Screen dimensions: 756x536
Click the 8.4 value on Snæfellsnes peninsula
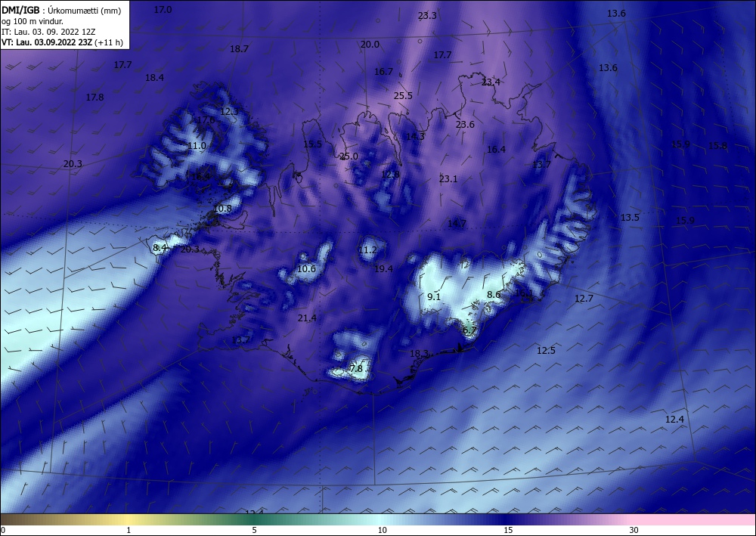pyautogui.click(x=160, y=248)
